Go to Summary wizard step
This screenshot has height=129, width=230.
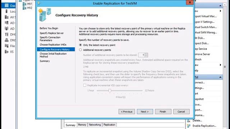click(45, 61)
